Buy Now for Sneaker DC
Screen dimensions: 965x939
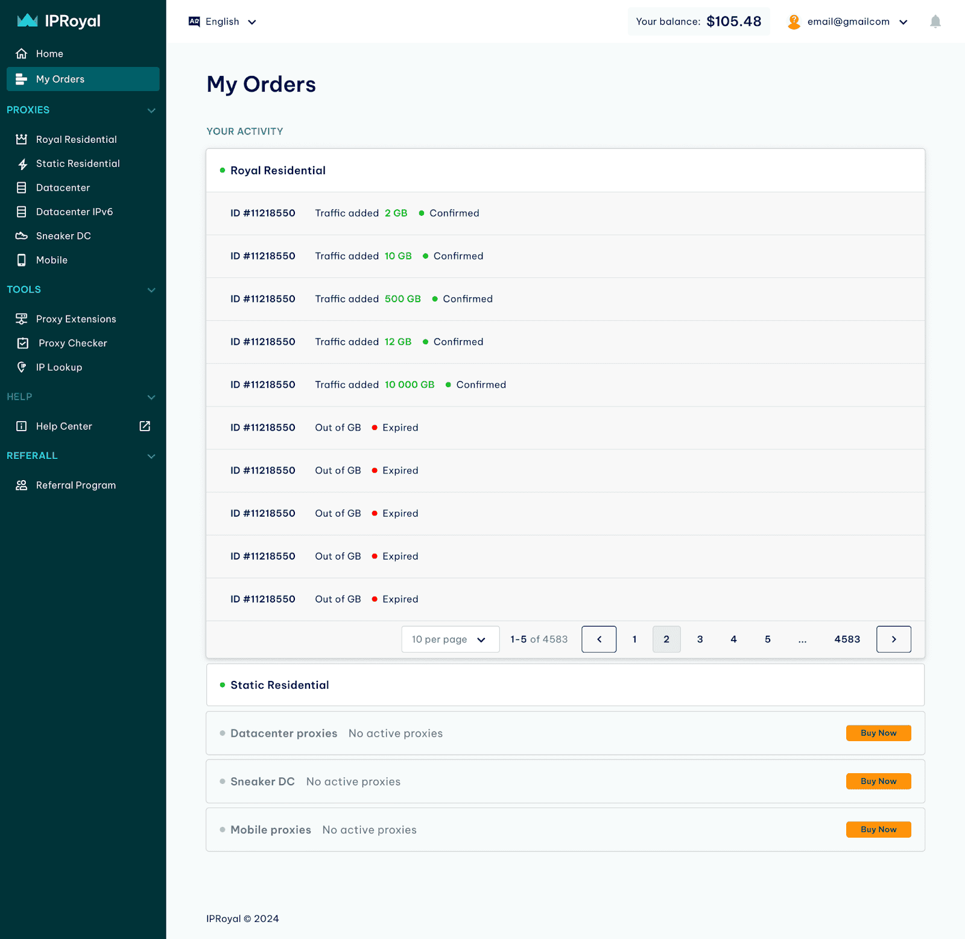[x=878, y=782]
